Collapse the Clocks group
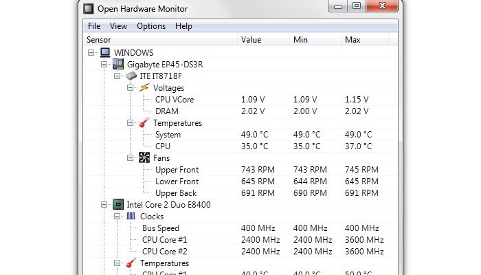 pyautogui.click(x=117, y=217)
